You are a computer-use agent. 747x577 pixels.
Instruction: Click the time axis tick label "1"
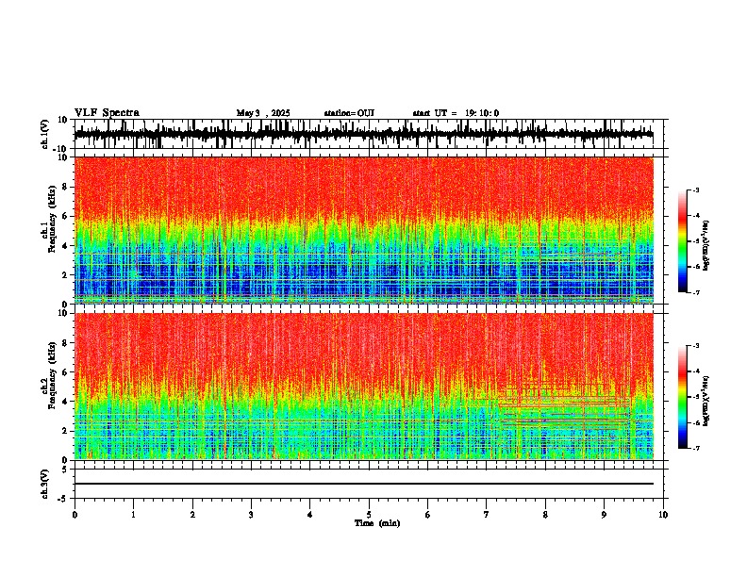(x=133, y=515)
